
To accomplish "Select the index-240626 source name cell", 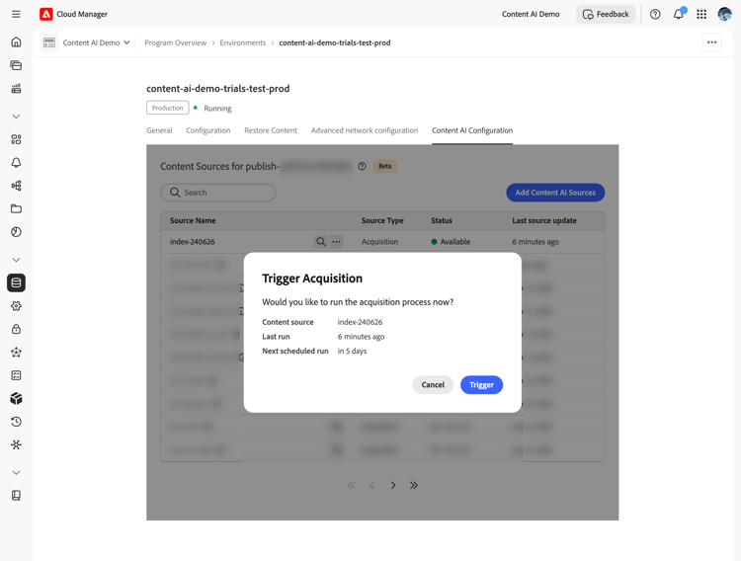I will pos(193,242).
